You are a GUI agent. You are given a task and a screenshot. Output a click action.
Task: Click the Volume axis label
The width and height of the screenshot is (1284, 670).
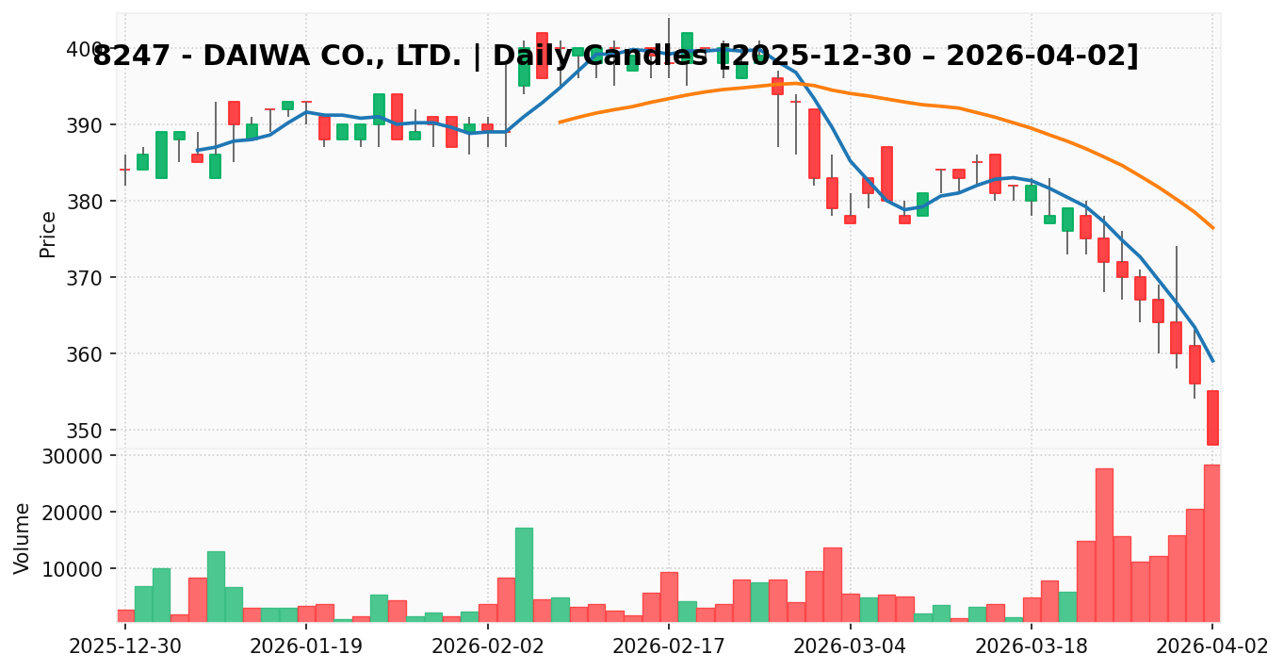click(23, 538)
